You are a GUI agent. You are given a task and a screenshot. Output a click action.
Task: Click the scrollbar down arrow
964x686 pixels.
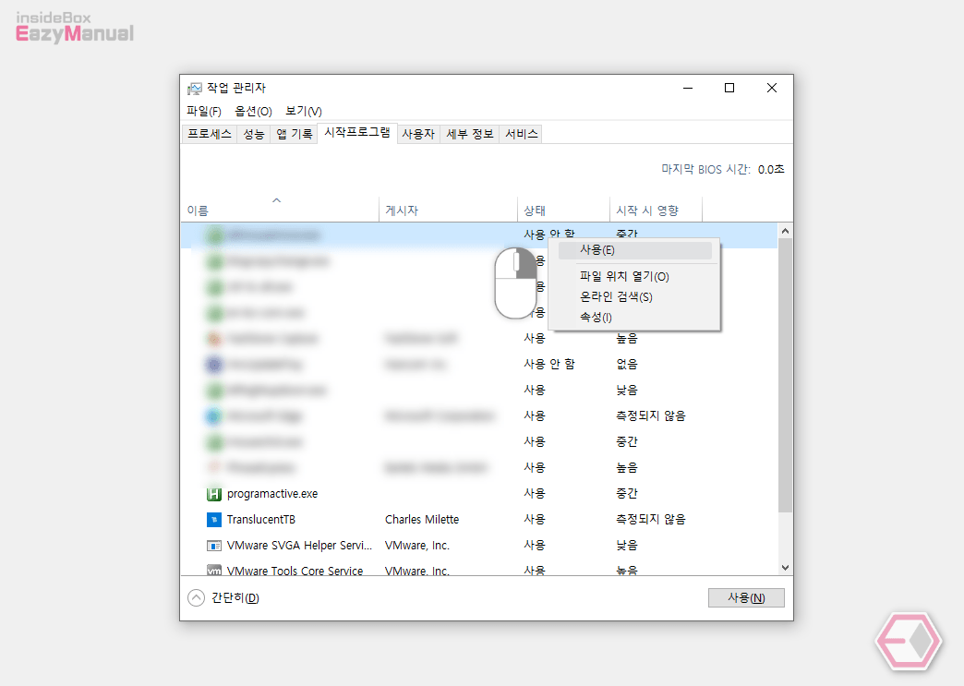[785, 568]
